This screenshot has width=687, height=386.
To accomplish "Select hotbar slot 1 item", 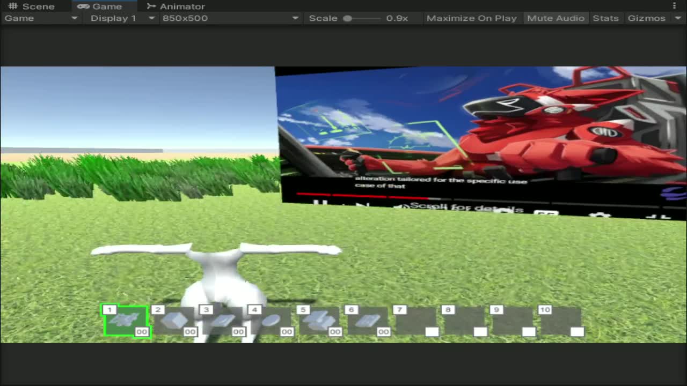I will pyautogui.click(x=126, y=321).
